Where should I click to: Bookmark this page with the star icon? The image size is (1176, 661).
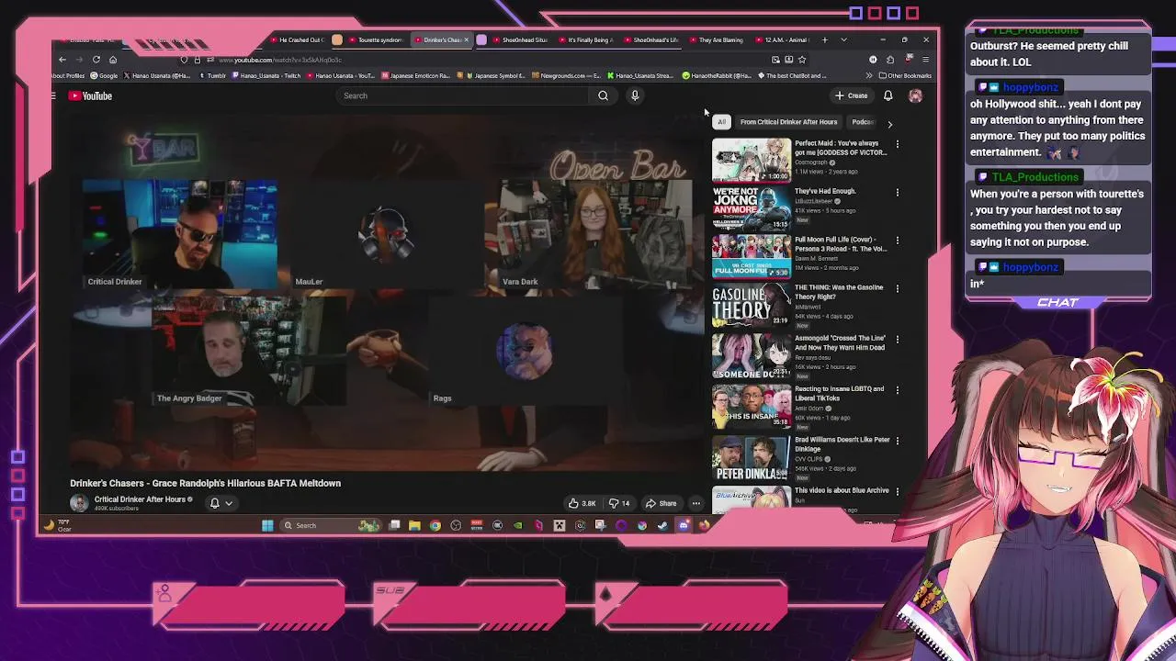coord(802,60)
